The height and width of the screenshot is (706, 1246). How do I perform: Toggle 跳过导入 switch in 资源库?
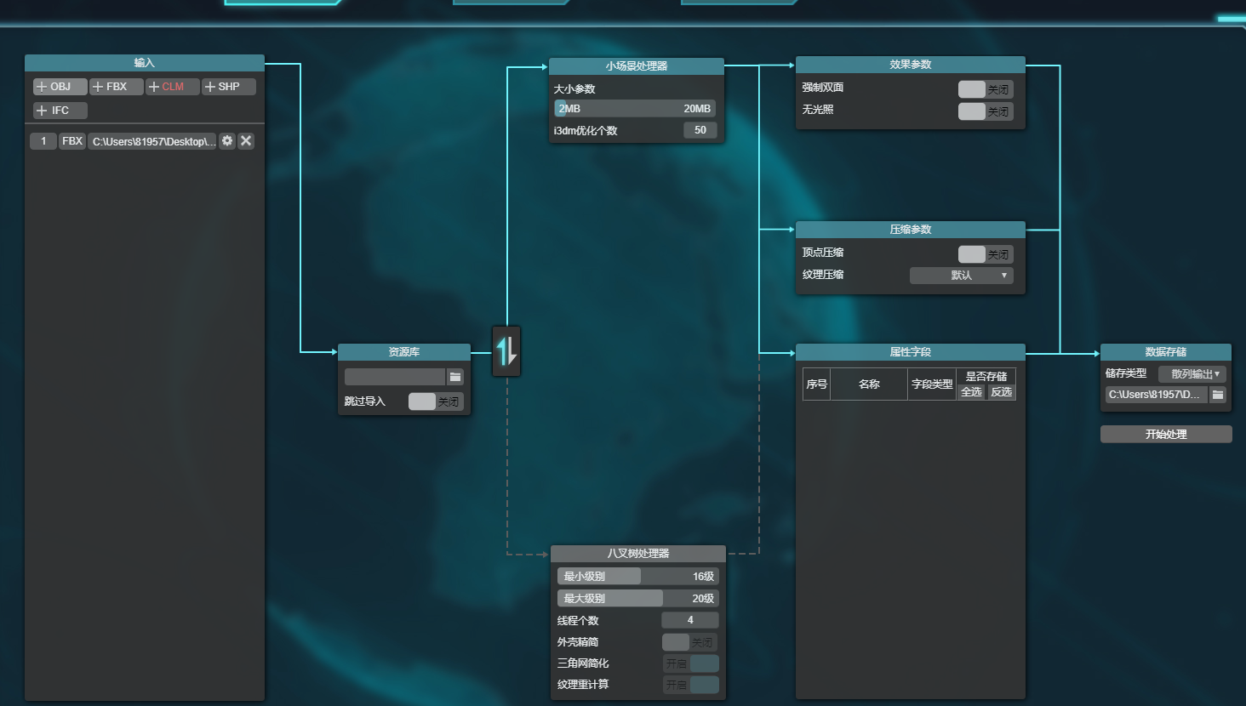(x=422, y=401)
